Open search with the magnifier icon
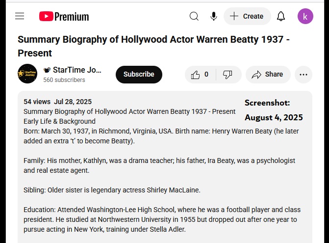 tap(194, 16)
